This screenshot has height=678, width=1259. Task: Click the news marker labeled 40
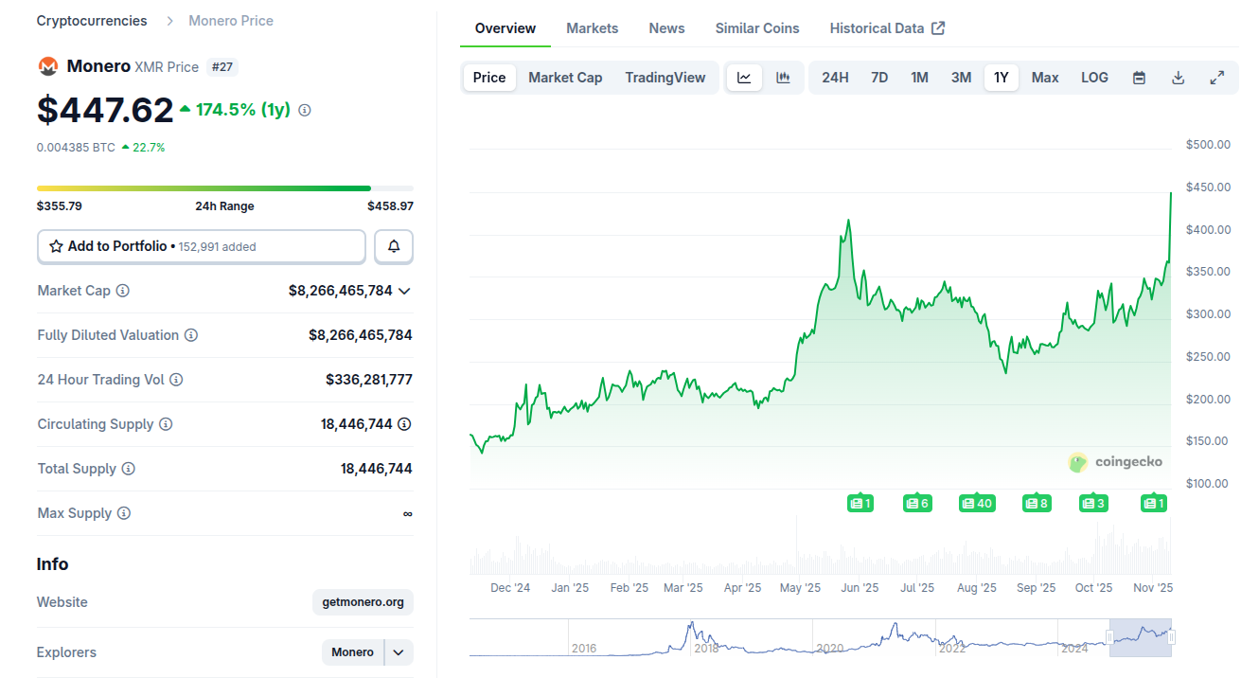pyautogui.click(x=977, y=503)
